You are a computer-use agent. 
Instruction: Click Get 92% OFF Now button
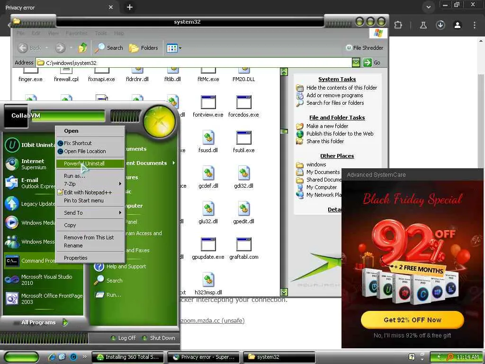[x=413, y=320]
